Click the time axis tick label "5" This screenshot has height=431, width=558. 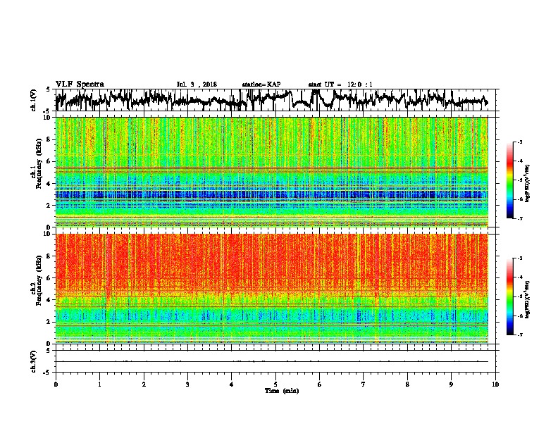pyautogui.click(x=275, y=385)
